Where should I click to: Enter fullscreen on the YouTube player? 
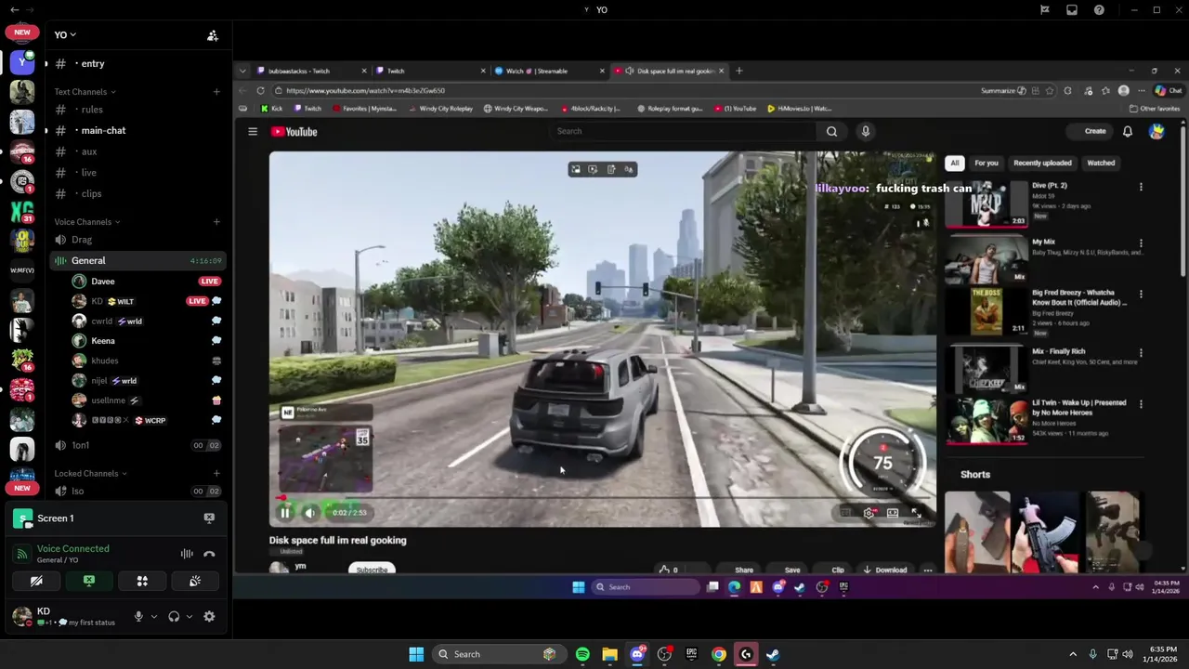click(916, 513)
